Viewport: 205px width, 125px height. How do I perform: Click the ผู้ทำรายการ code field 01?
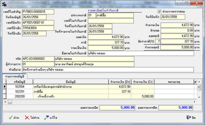(x=38, y=64)
